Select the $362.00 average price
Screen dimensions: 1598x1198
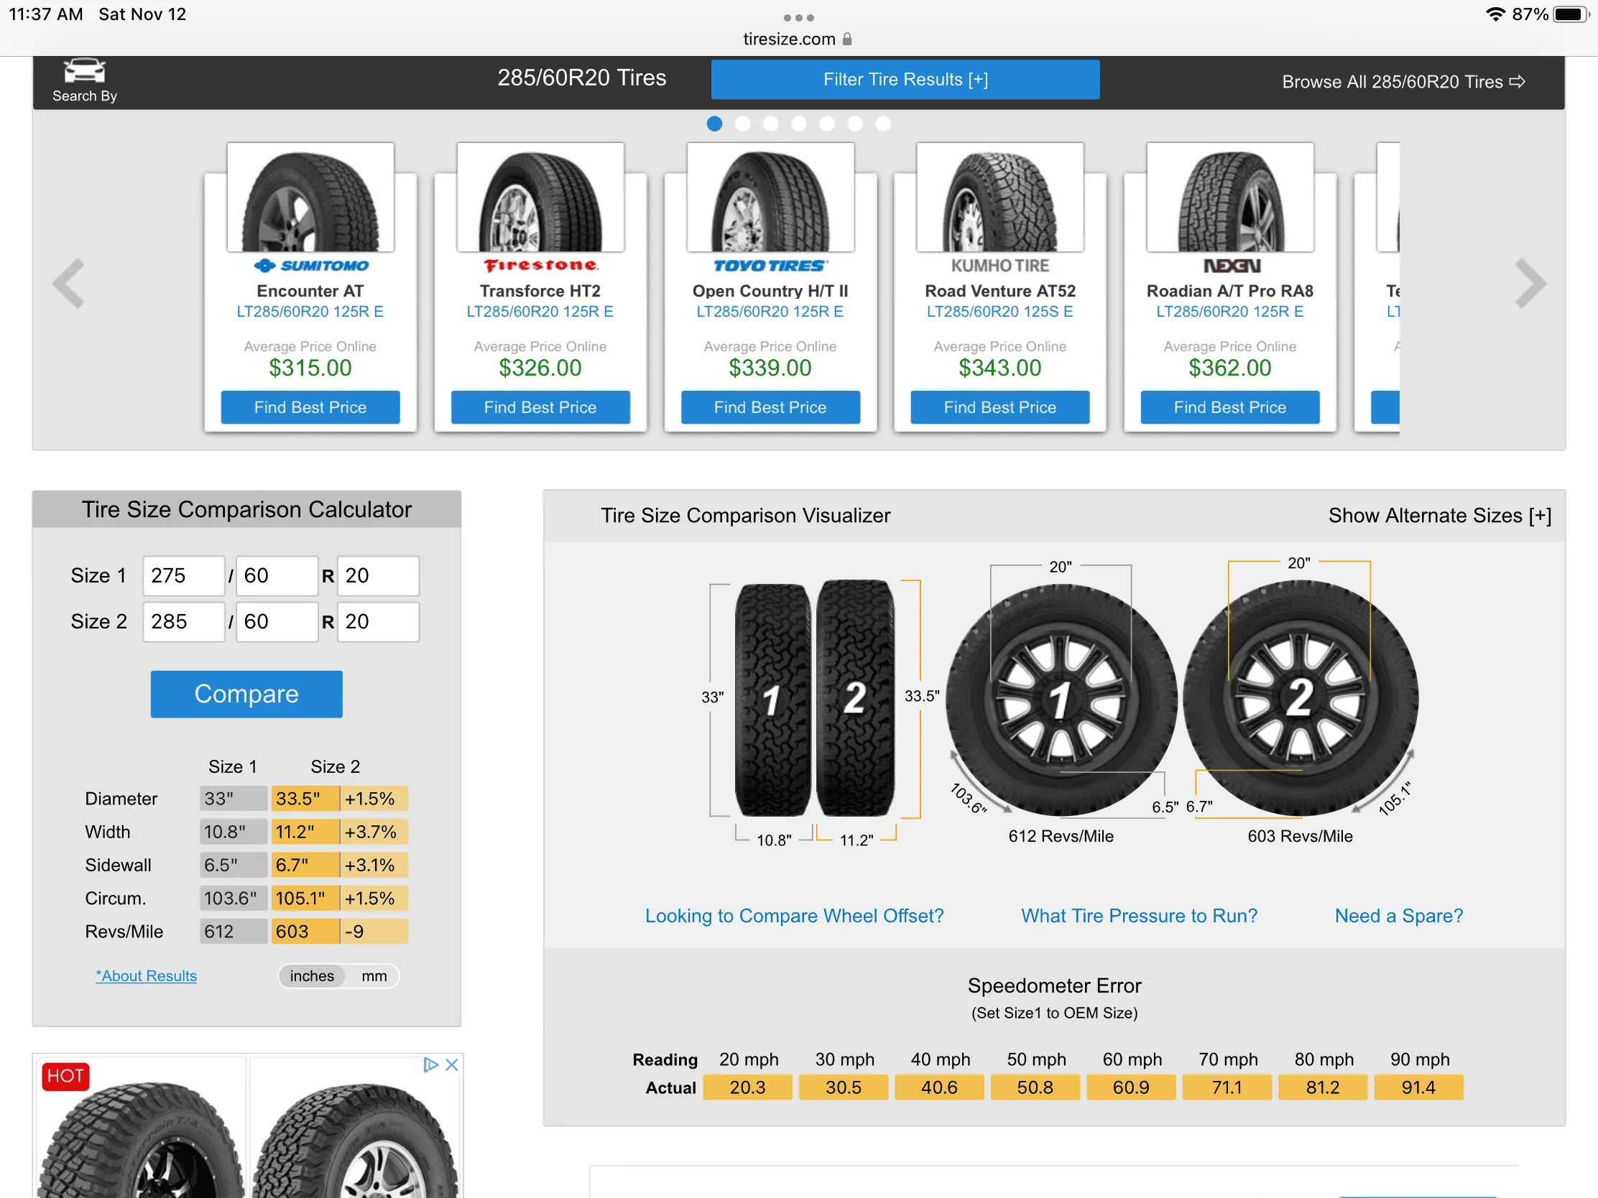click(x=1229, y=368)
